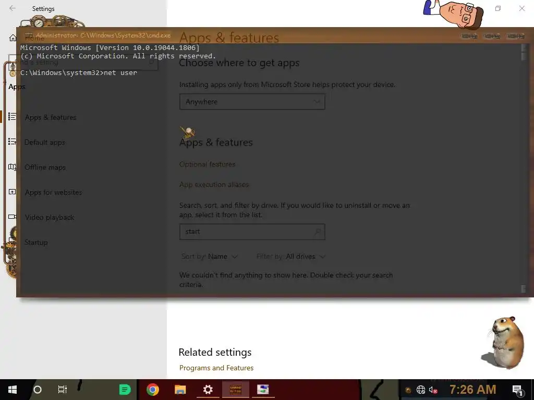Click the 'Administrator: C:\Windows\System32\cmd.exe' title

pyautogui.click(x=103, y=35)
